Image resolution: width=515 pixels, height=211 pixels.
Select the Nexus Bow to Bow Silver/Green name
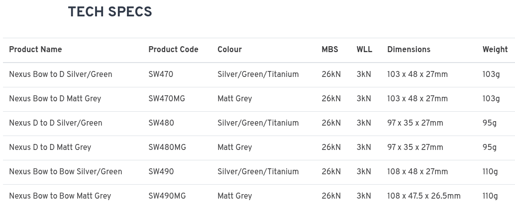click(65, 172)
